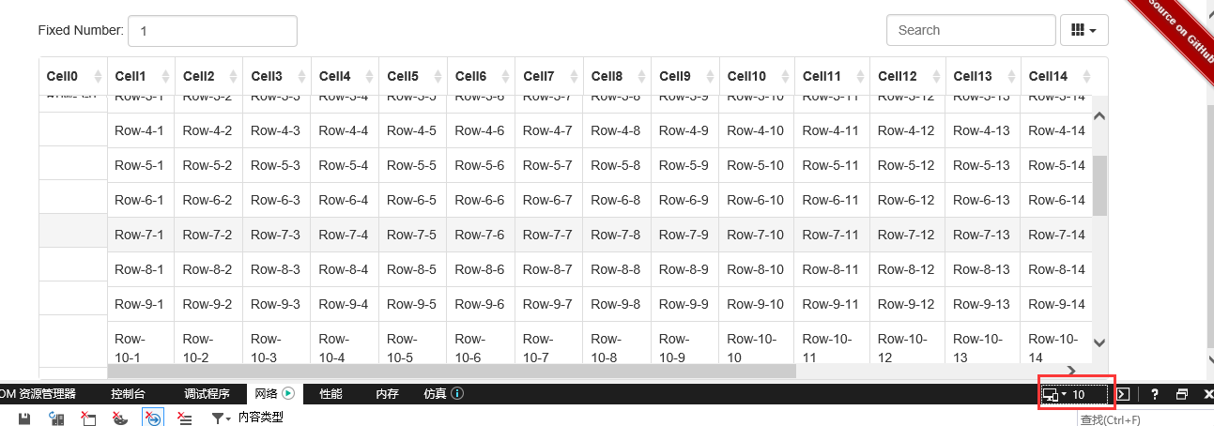This screenshot has width=1214, height=426.
Task: Switch to the 性能 tab
Action: 330,394
